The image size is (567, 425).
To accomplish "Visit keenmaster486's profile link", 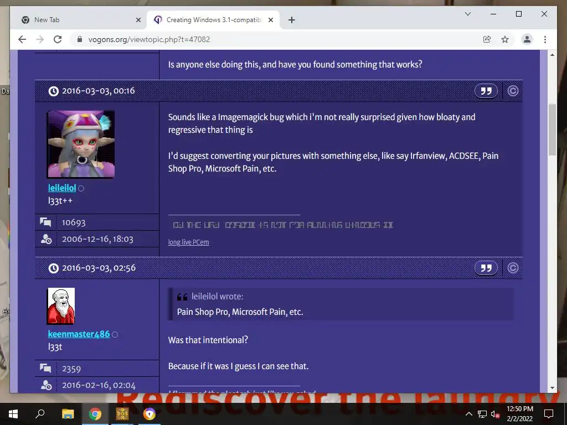I will pos(79,334).
